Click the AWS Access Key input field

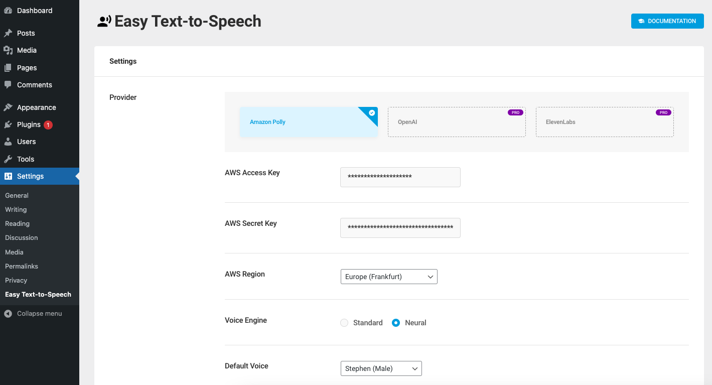click(400, 177)
